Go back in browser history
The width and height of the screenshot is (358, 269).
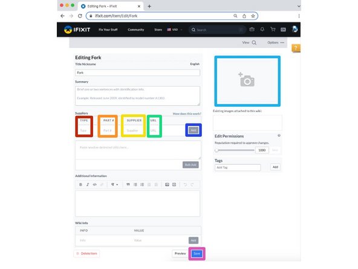(62, 16)
